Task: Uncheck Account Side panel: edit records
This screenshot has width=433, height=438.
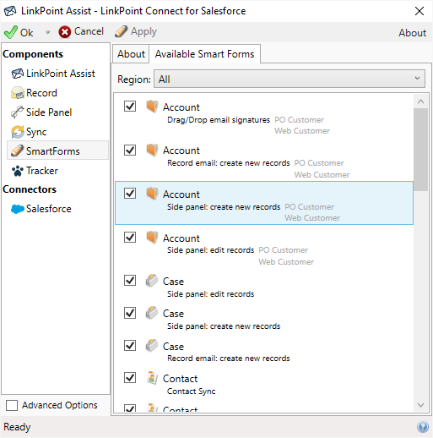Action: coord(130,238)
